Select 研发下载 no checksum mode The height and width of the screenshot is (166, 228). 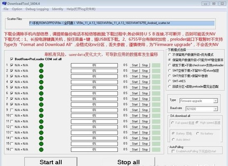coord(170,65)
